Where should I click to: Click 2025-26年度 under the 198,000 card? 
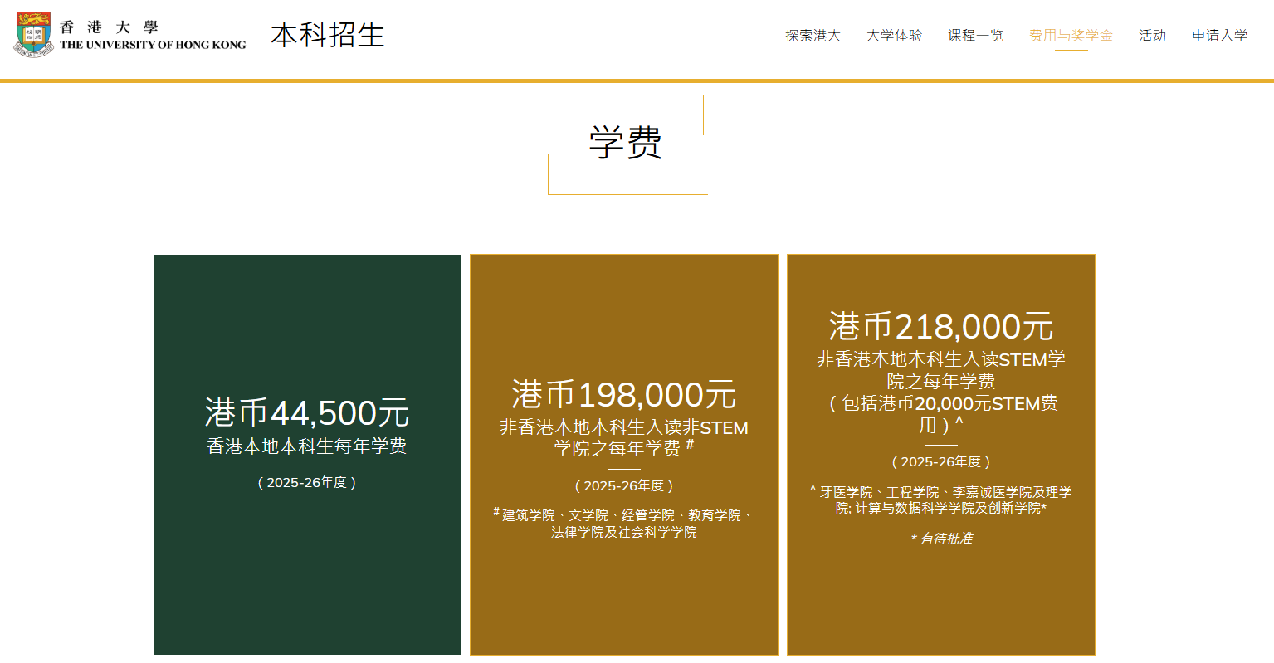point(624,486)
